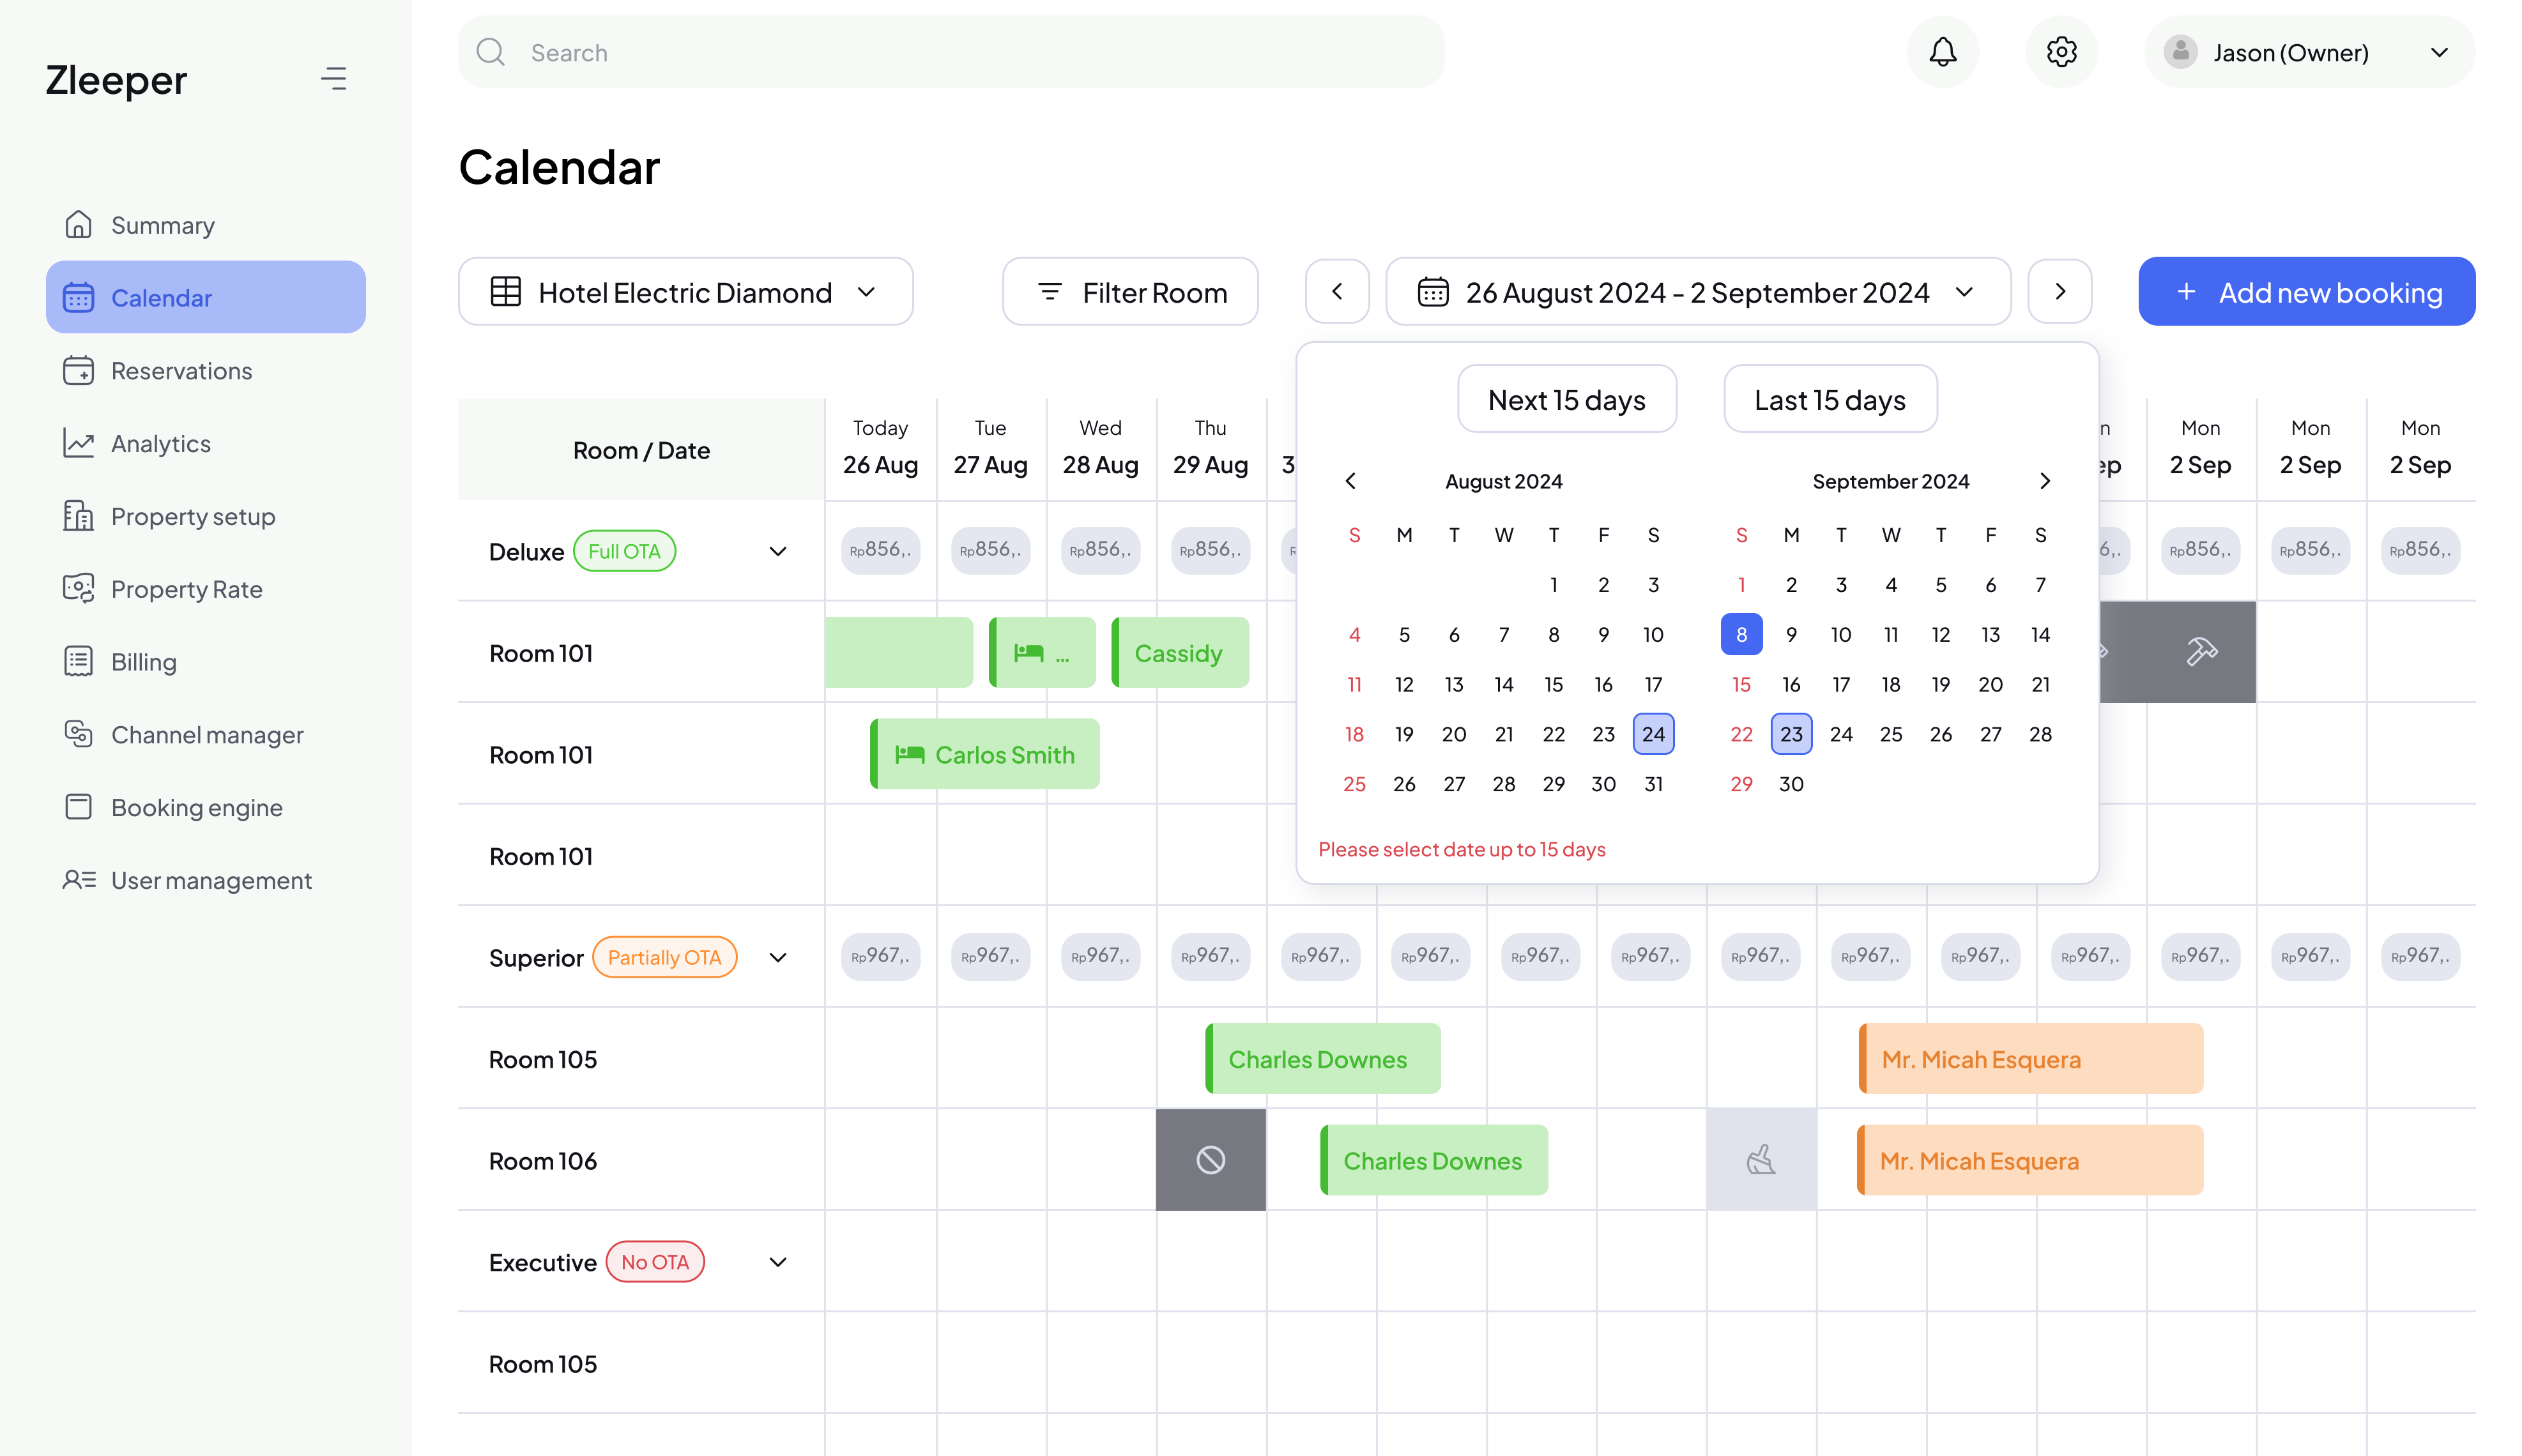The width and height of the screenshot is (2522, 1456).
Task: Click the blocked room icon in Room 106
Action: tap(1211, 1160)
